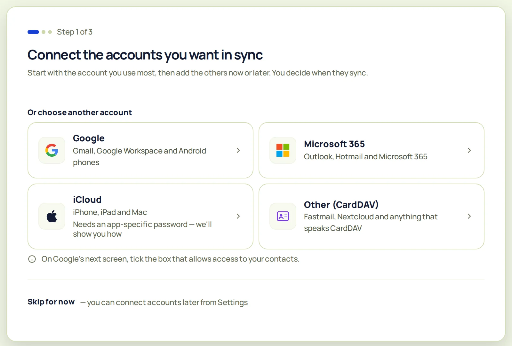Select the "iCloud" card title

click(87, 200)
